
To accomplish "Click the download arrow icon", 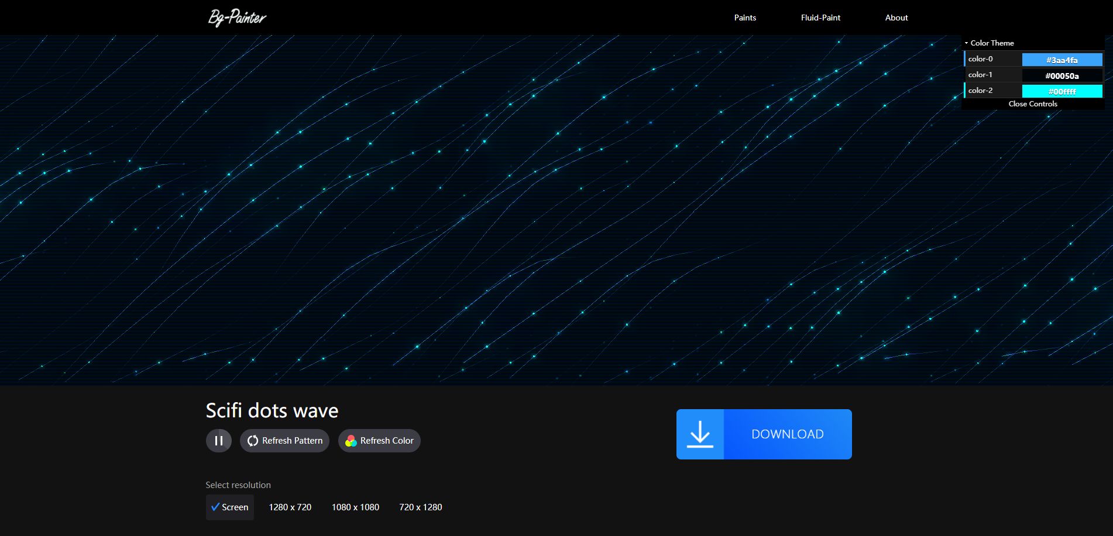I will click(700, 434).
